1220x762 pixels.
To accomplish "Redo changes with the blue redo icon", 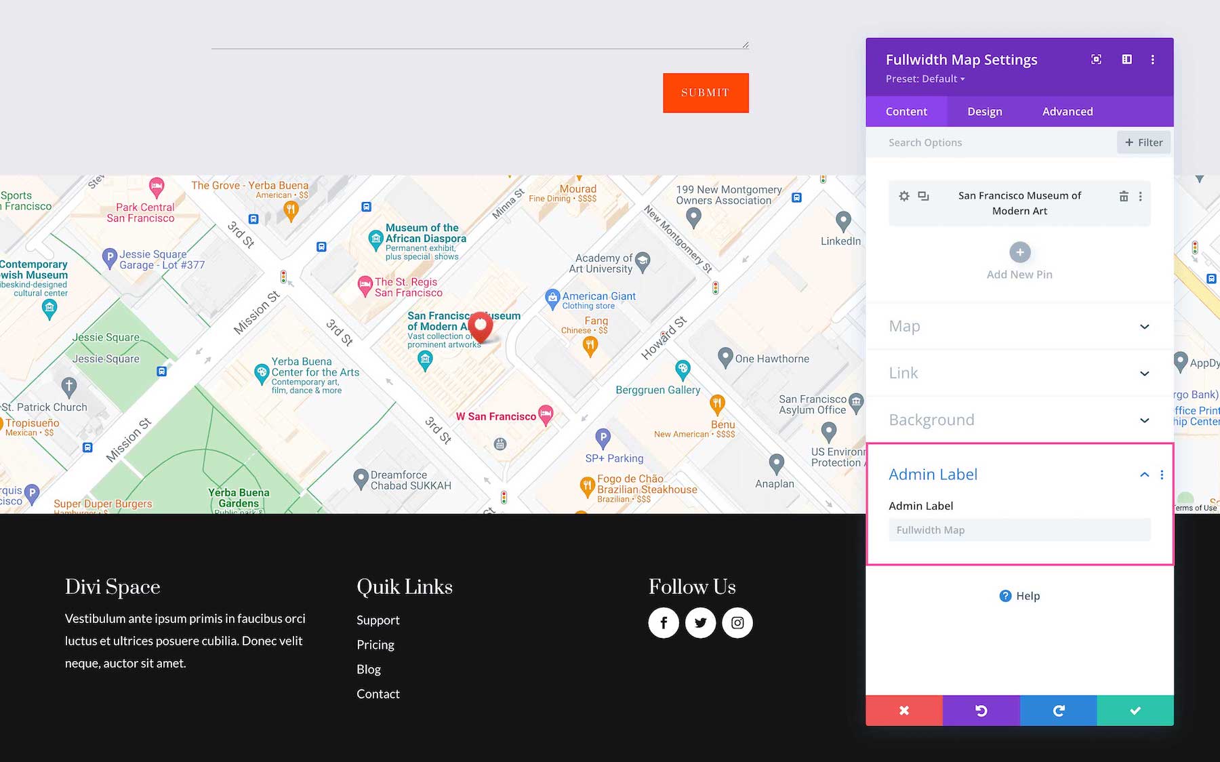I will 1058,710.
